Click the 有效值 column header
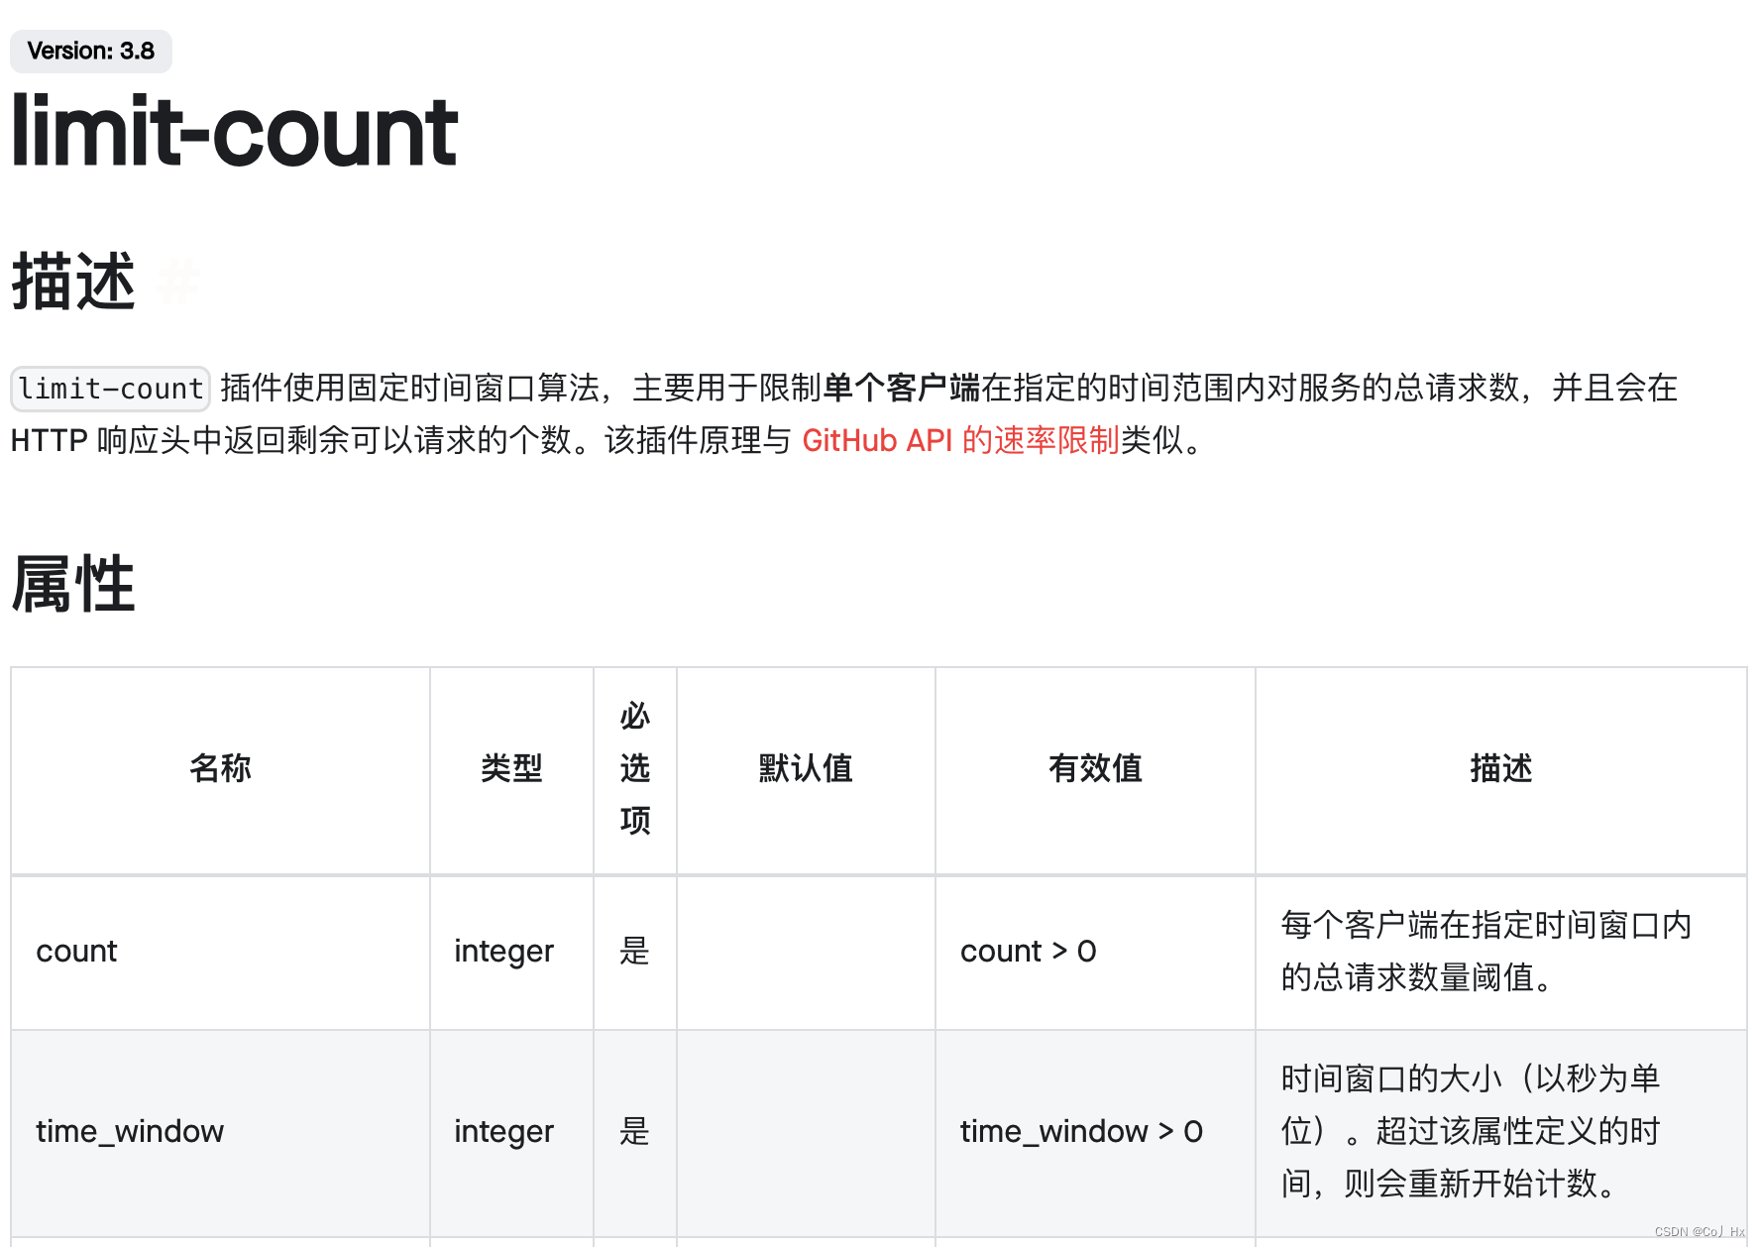1760x1247 pixels. (1095, 768)
